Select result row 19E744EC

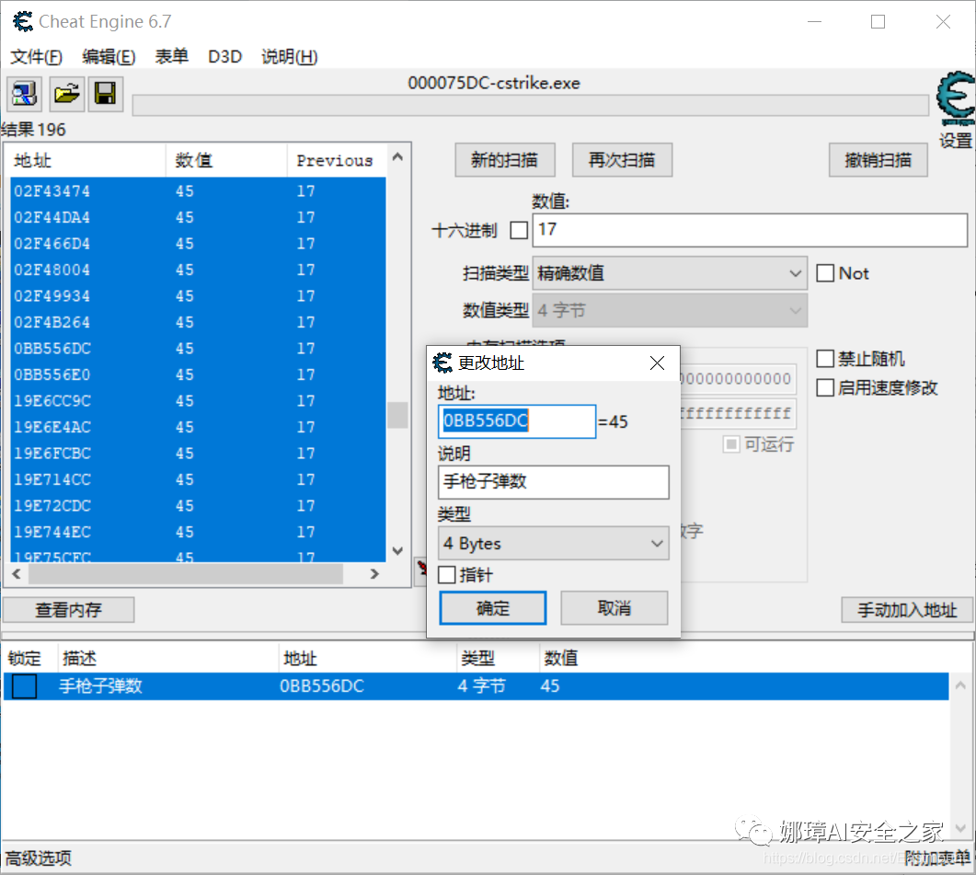pyautogui.click(x=198, y=532)
